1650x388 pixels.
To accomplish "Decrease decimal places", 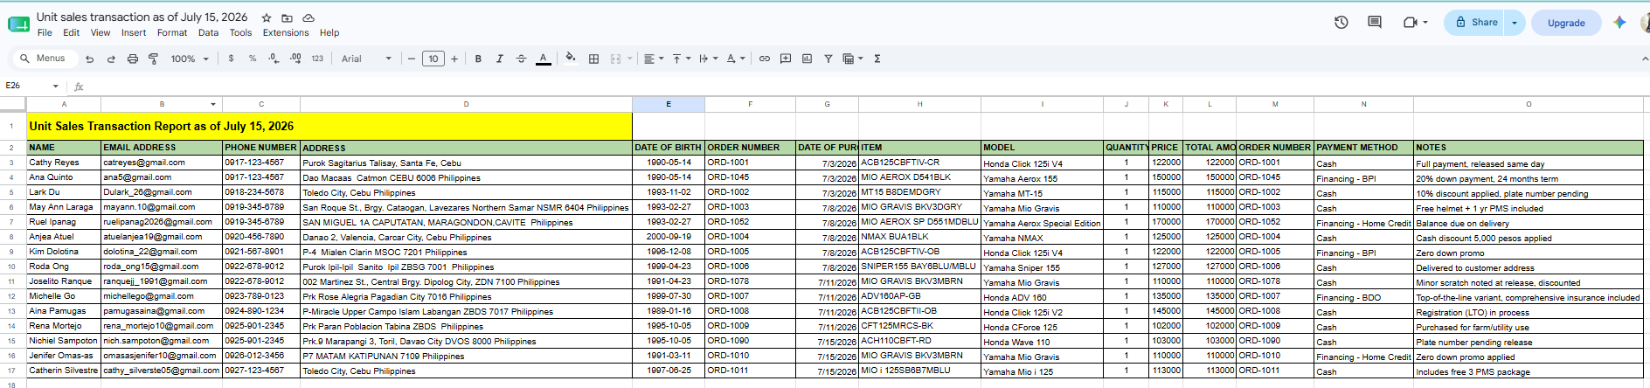I will pos(274,59).
